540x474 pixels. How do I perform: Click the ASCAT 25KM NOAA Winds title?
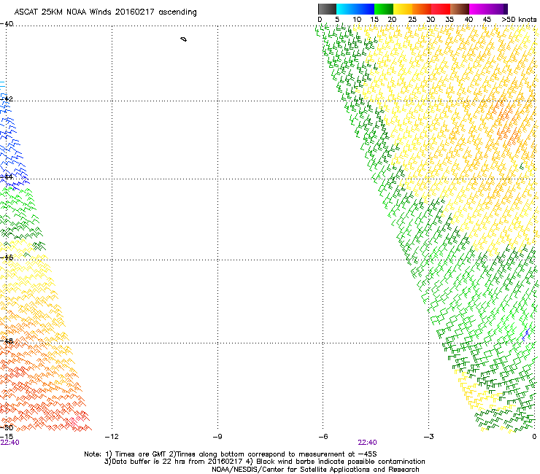(x=105, y=12)
